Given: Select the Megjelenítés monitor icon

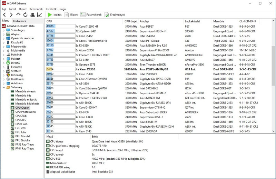Looking at the screenshot, I should tap(8, 47).
